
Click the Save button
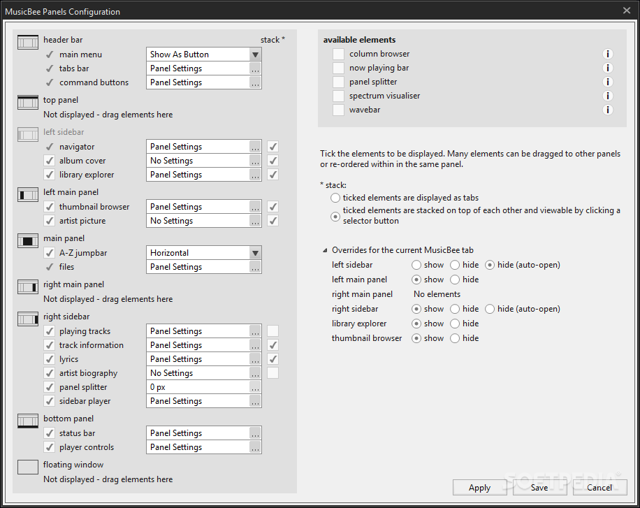click(539, 488)
